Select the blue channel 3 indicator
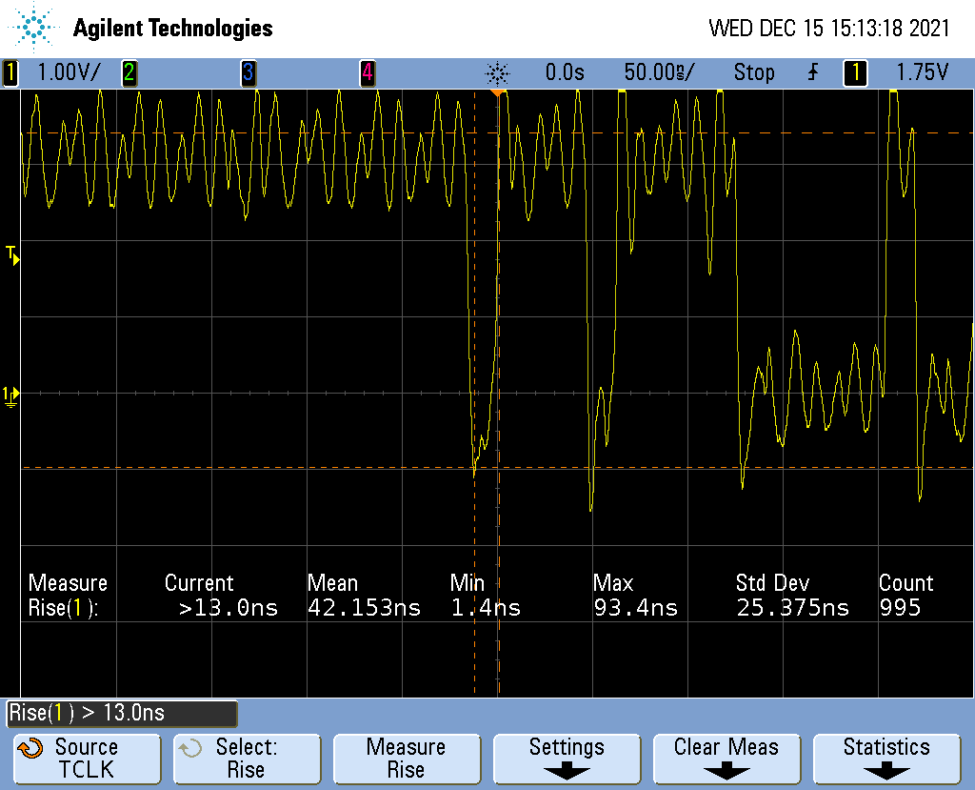The height and width of the screenshot is (790, 975). 248,72
